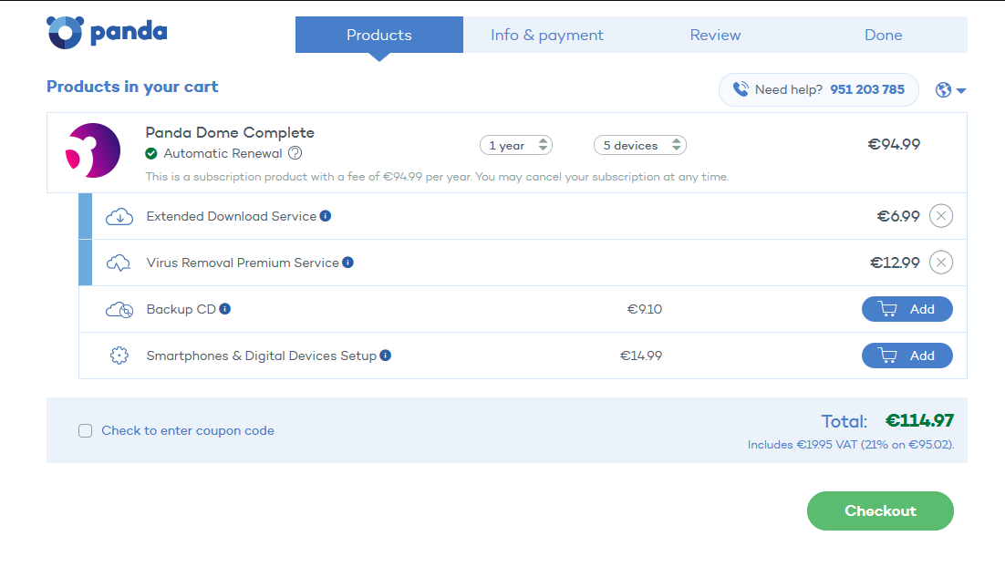
Task: Click the 'Backup CD' label
Action: [x=181, y=309]
